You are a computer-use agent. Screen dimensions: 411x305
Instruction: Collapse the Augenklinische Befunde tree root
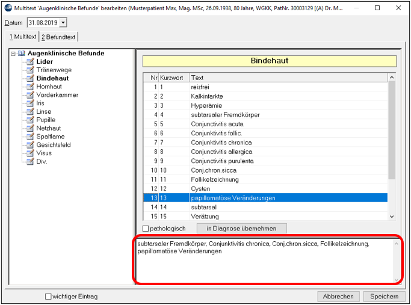click(x=13, y=54)
